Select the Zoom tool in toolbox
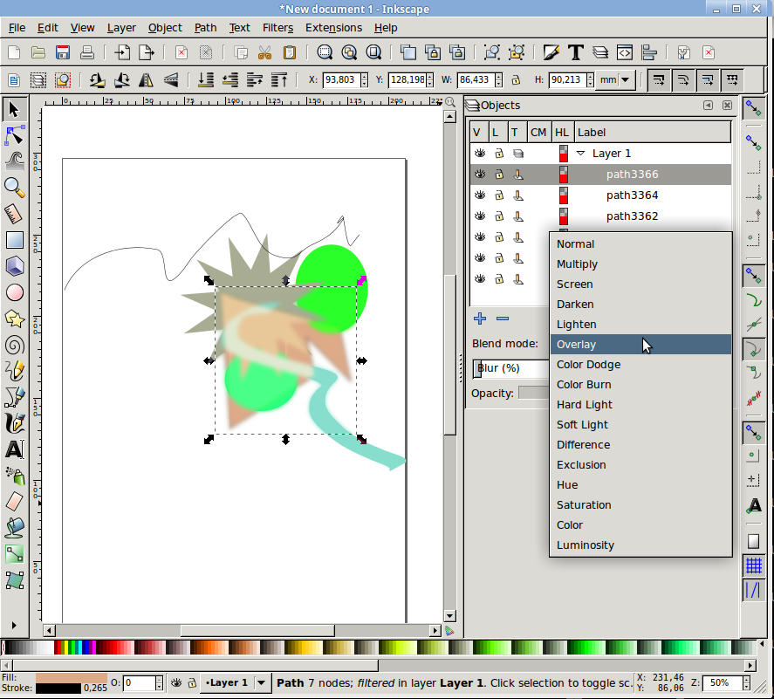This screenshot has height=699, width=774. [14, 187]
